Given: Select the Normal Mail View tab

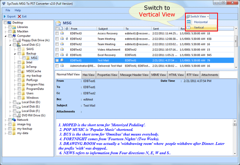Looking at the screenshot, I should pyautogui.click(x=68, y=74).
